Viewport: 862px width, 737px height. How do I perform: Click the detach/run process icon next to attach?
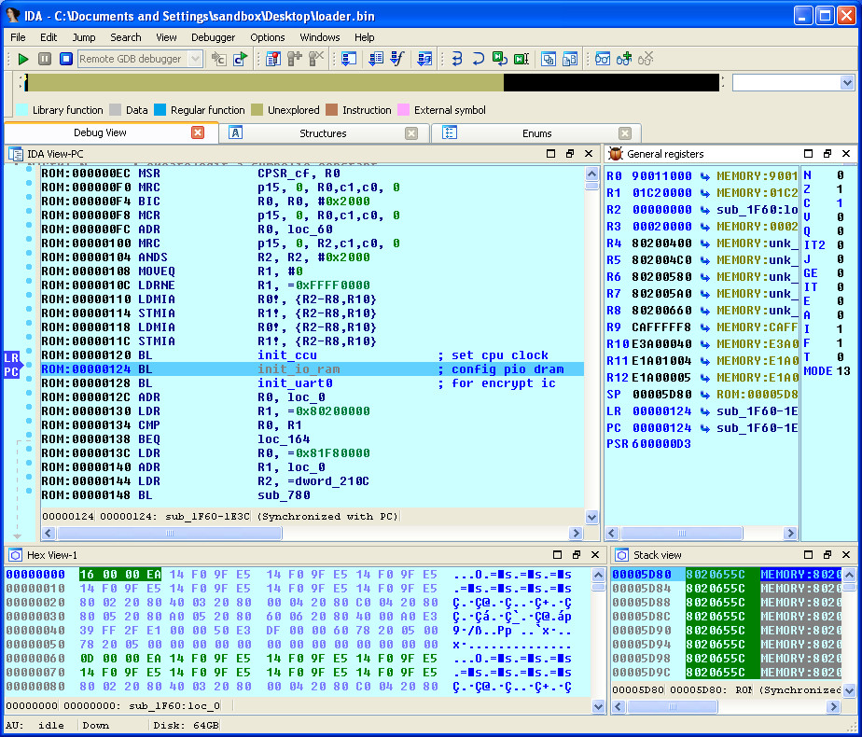(241, 59)
